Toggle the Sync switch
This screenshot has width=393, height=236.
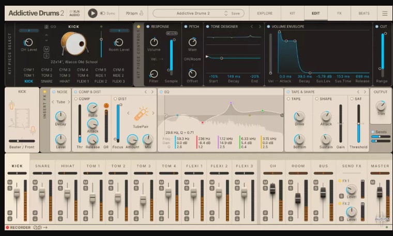pyautogui.click(x=102, y=13)
